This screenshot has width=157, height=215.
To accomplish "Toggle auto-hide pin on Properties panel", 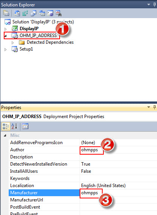I will pyautogui.click(x=154, y=107).
